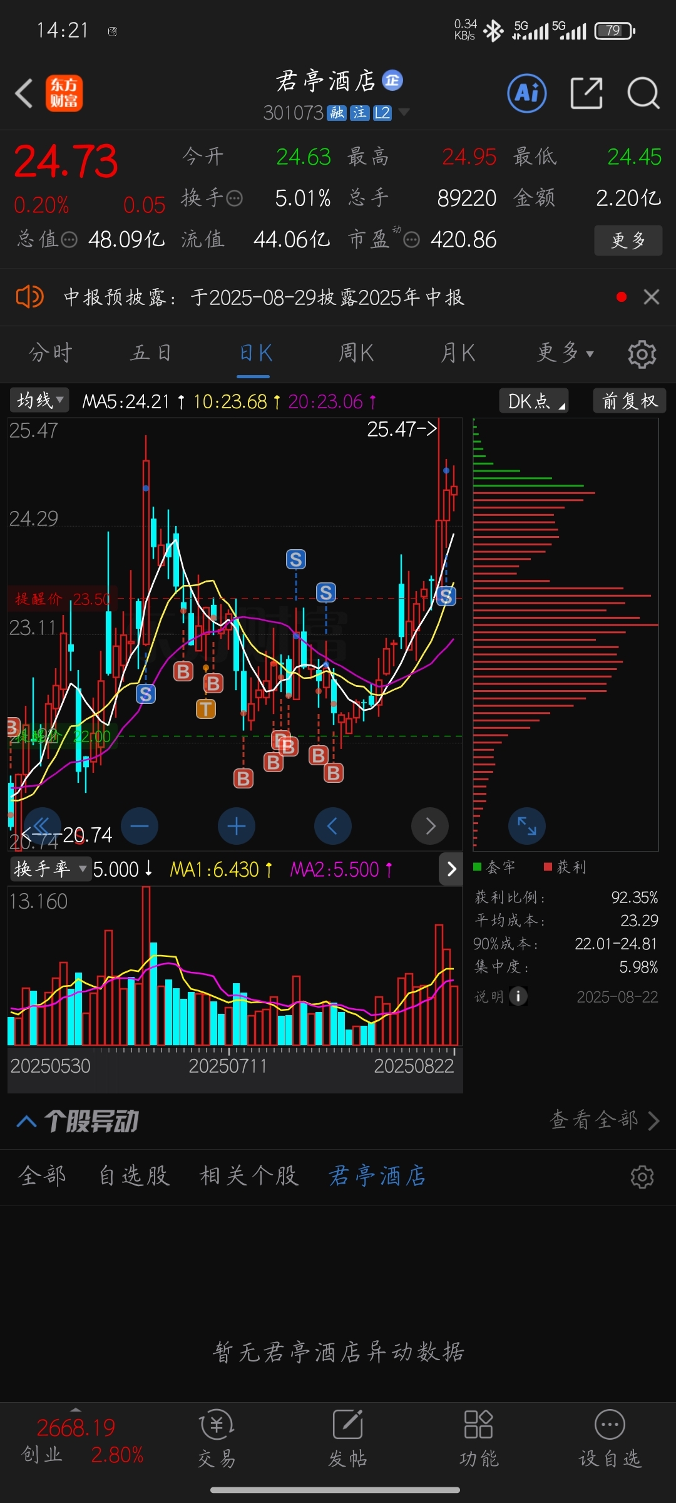Tap the 总值 info bubble

pyautogui.click(x=69, y=240)
